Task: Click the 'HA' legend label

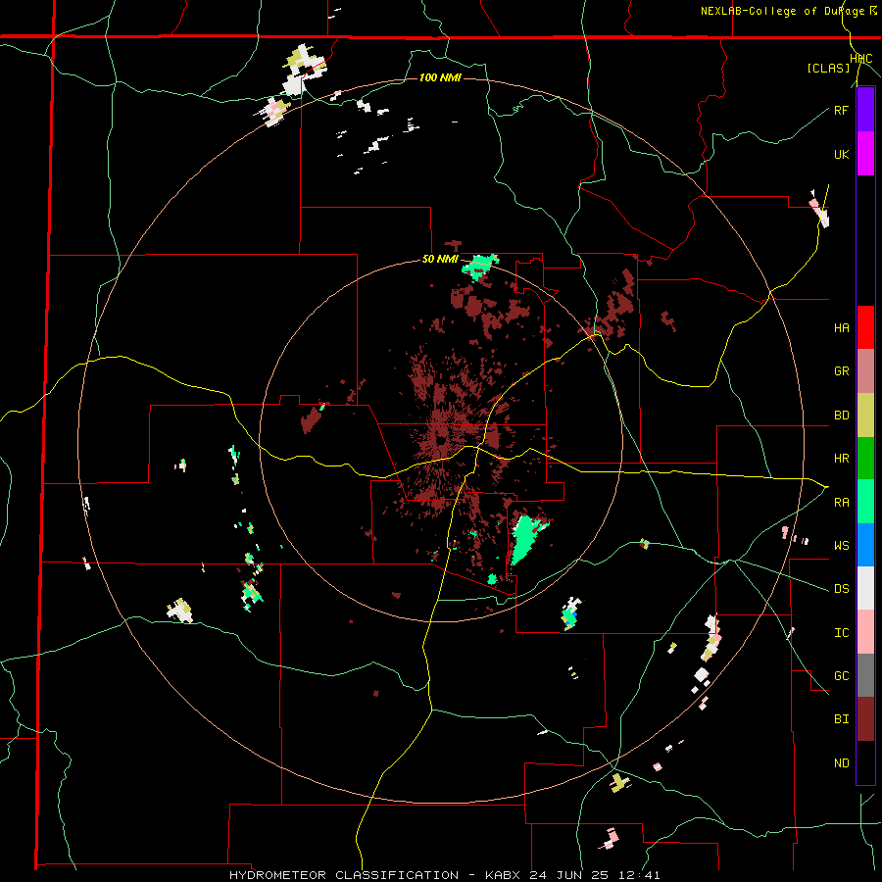Action: coord(841,327)
